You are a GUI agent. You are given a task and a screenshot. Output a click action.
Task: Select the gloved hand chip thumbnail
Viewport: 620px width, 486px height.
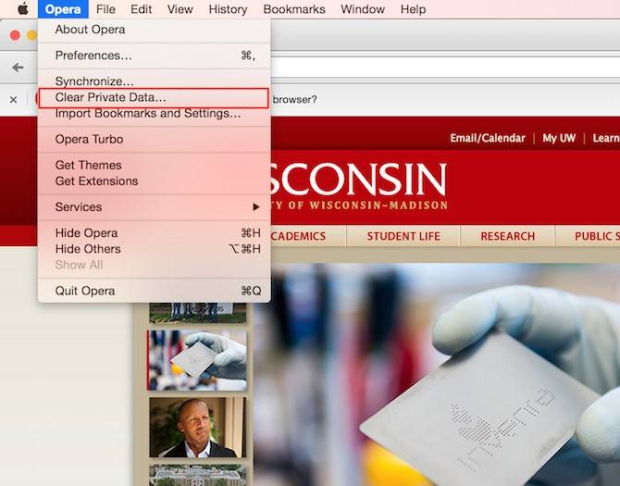click(197, 360)
